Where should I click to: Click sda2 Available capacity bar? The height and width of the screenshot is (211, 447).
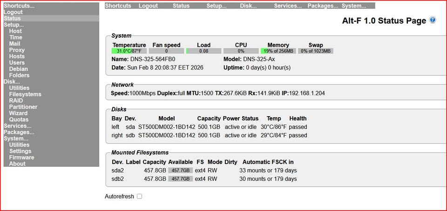pos(180,171)
